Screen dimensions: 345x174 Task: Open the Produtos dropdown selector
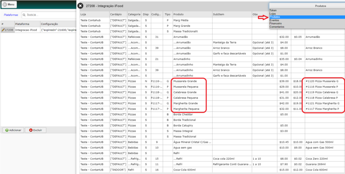307,6
